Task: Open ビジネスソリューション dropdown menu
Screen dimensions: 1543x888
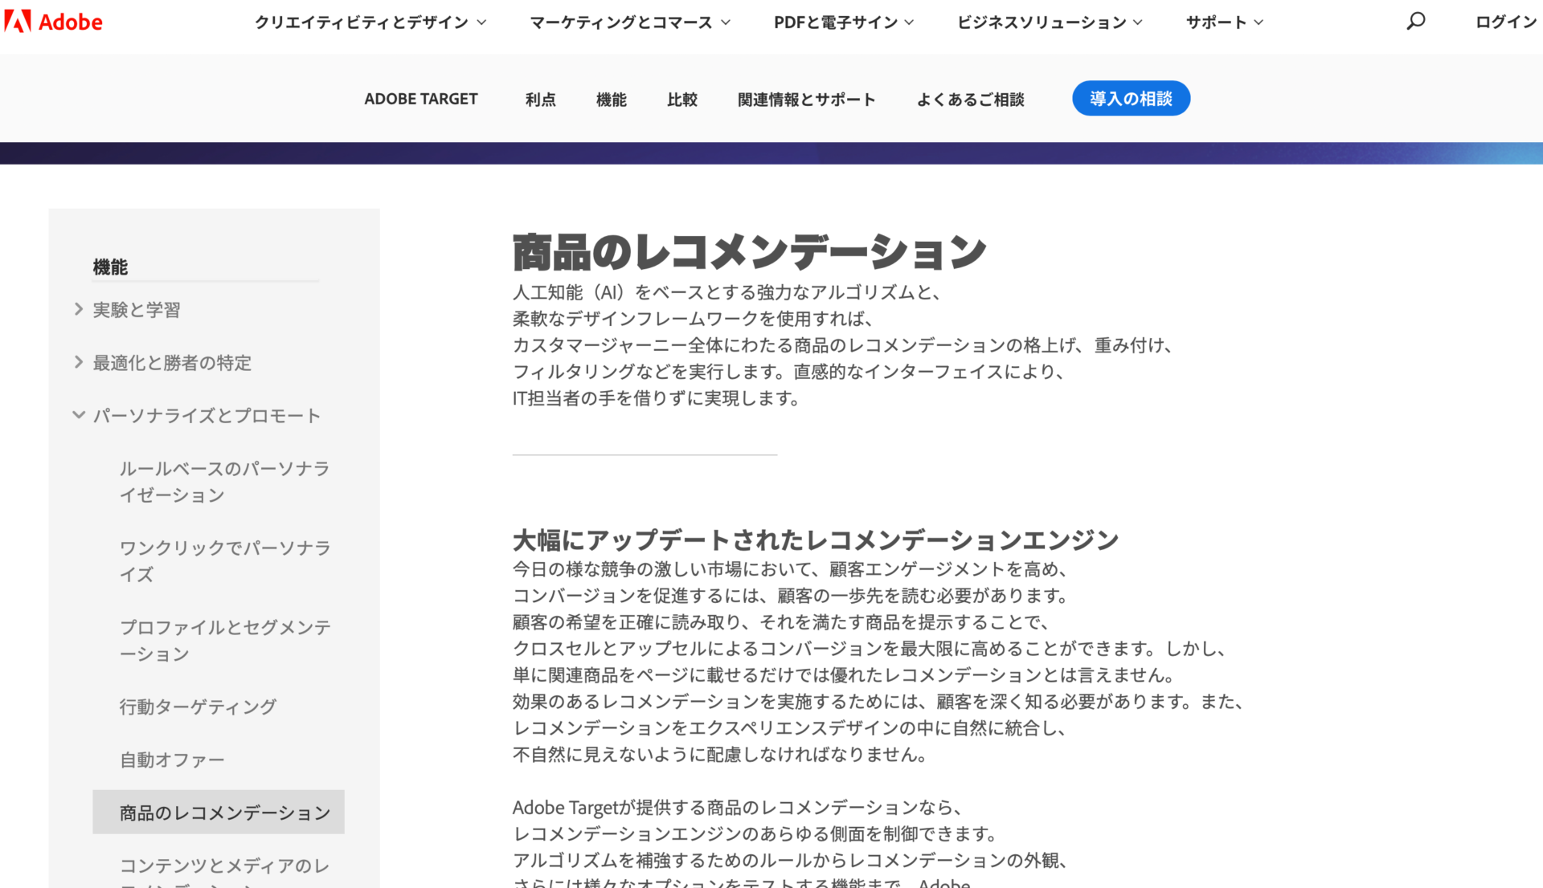Action: 1049,22
